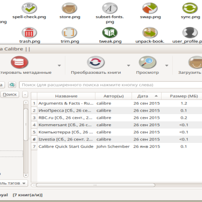Screen dimensions: 202x202
Task: Sort by the Дата column header
Action: 146,96
